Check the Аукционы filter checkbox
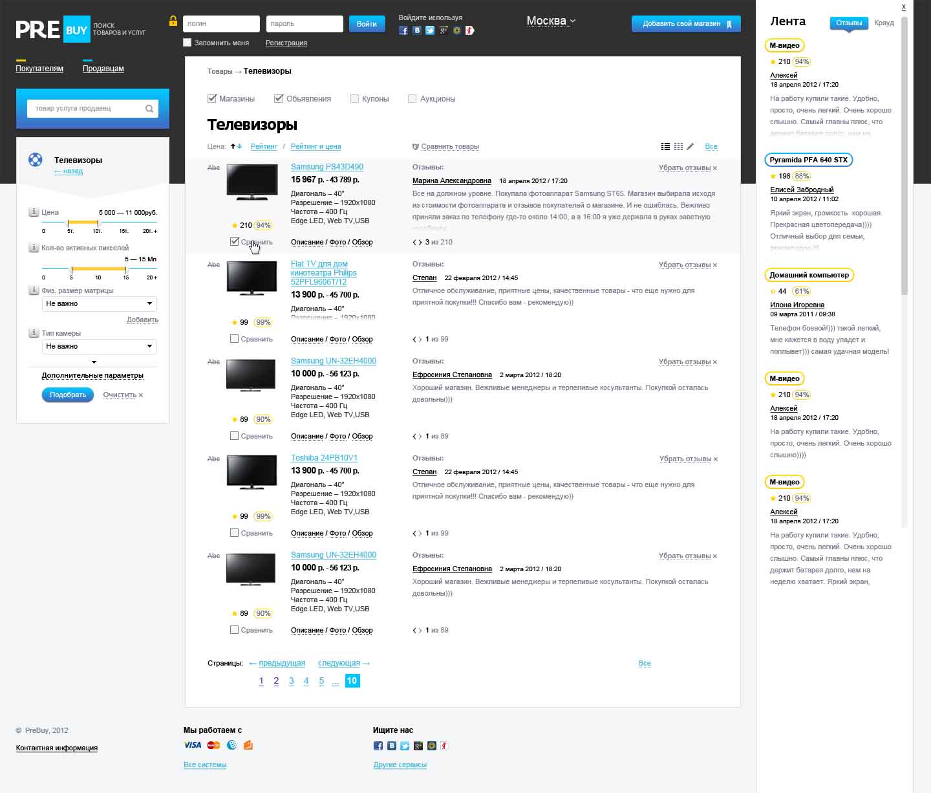Screen dimensions: 931x793 pos(412,99)
